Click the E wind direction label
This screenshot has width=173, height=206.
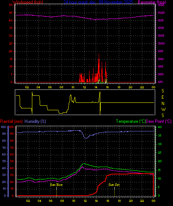point(163,97)
